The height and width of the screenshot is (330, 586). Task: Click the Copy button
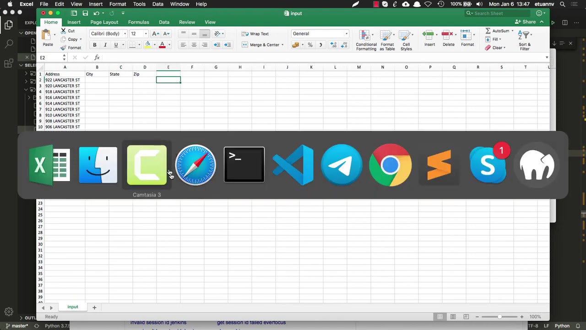(70, 39)
